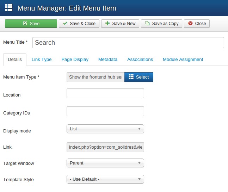Image resolution: width=228 pixels, height=192 pixels.
Task: Click the edit icon inside Save button
Action: click(25, 24)
